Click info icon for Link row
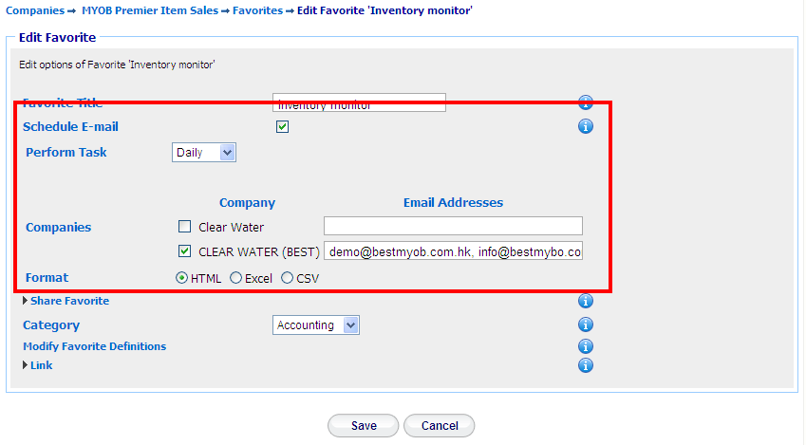Image resolution: width=806 pixels, height=445 pixels. [585, 365]
